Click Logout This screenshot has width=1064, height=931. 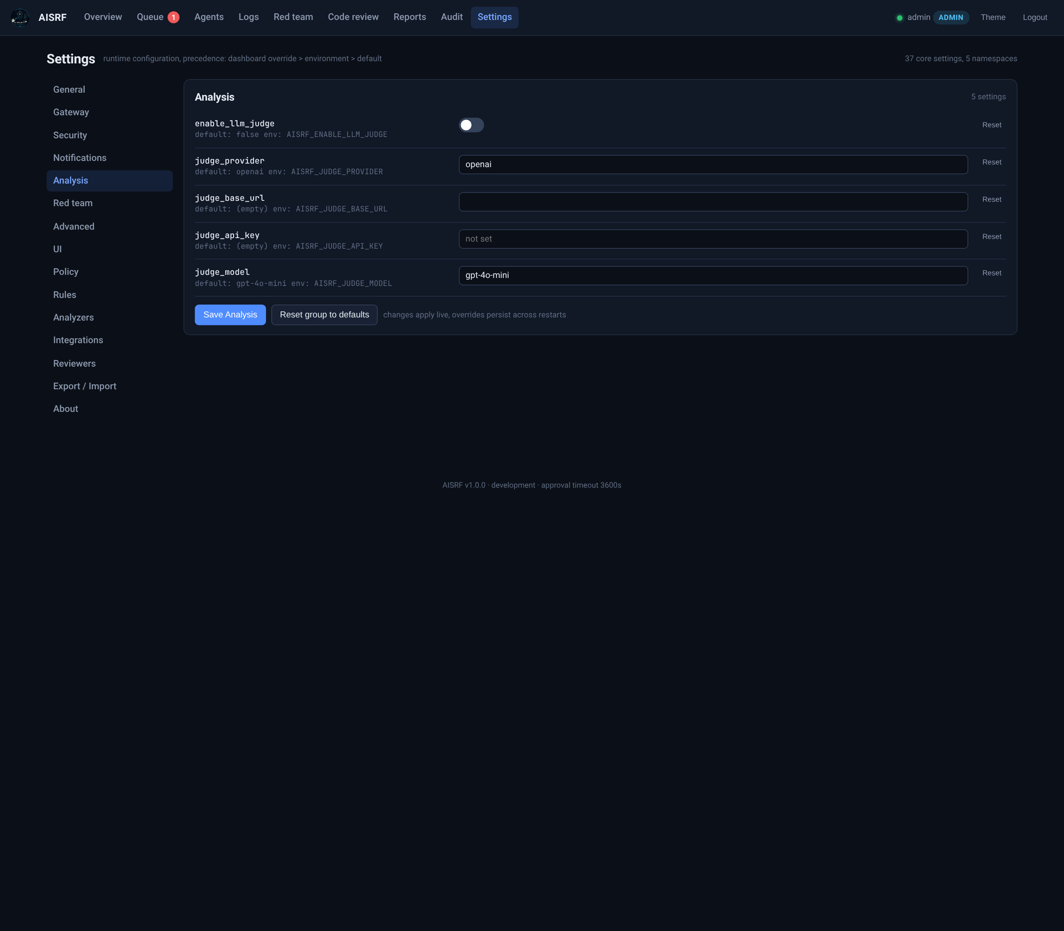tap(1035, 18)
